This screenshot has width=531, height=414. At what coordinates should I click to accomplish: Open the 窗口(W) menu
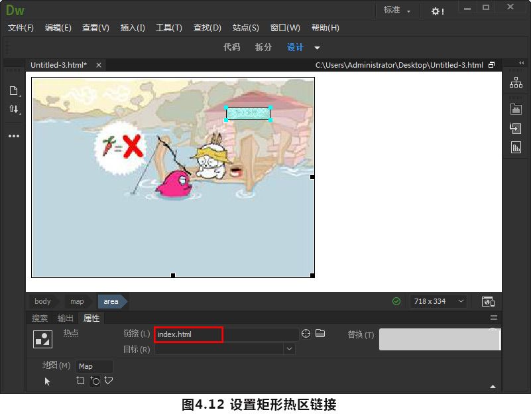pyautogui.click(x=285, y=27)
